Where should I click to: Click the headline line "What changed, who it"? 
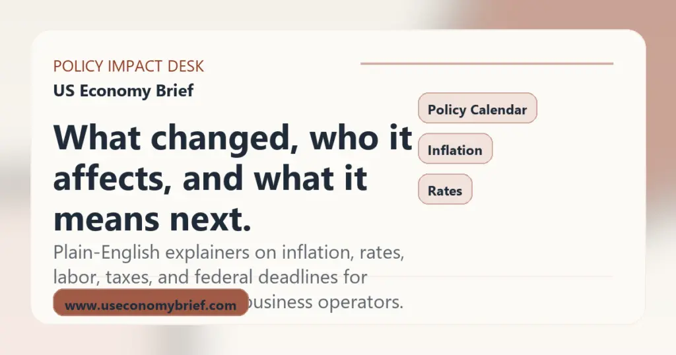pyautogui.click(x=232, y=139)
